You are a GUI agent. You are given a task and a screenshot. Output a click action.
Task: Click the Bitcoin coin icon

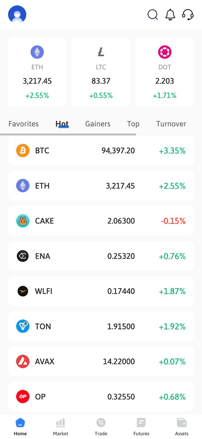tap(23, 151)
